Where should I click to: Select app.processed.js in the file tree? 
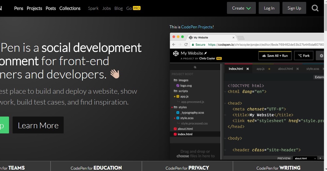pos(192,102)
